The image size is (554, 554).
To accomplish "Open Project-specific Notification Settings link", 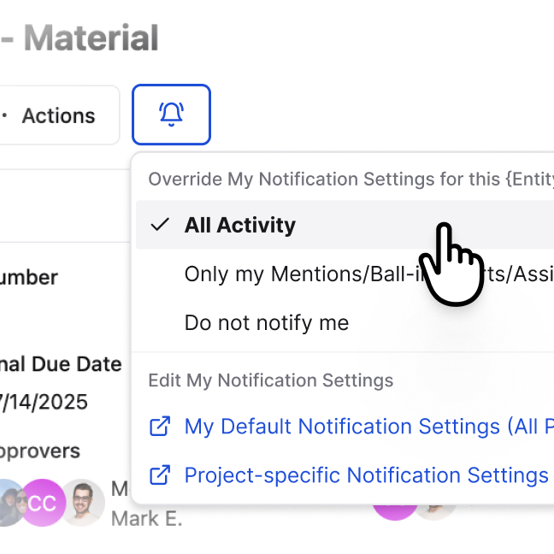I will point(366,474).
